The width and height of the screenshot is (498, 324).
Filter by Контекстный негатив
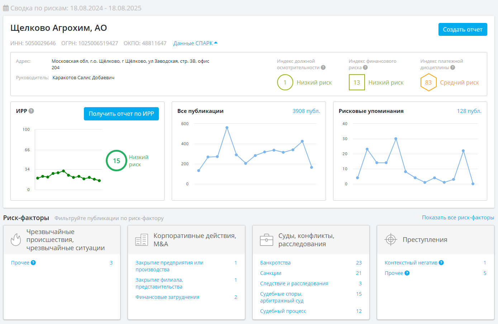point(411,263)
